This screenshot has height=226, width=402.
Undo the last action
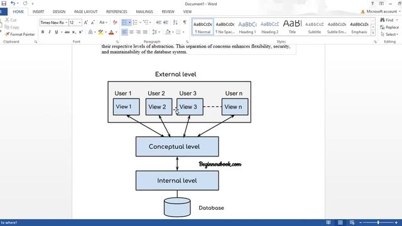tap(13, 3)
